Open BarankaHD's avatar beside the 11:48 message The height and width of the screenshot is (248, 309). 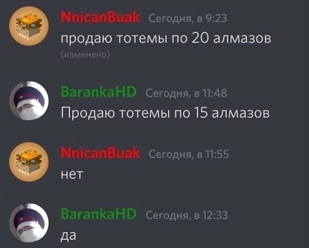pyautogui.click(x=29, y=101)
